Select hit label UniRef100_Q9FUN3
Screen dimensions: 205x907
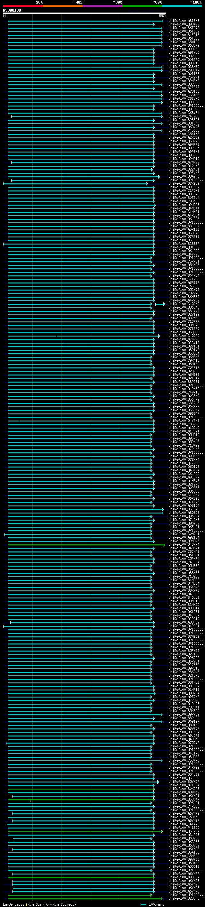click(184, 109)
